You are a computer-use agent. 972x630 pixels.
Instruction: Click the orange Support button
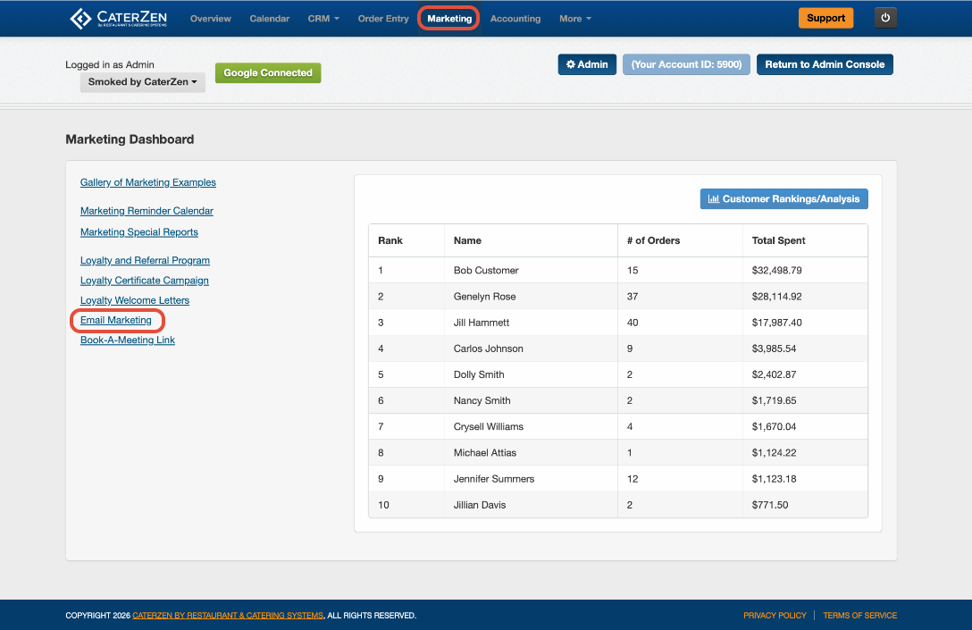tap(825, 18)
